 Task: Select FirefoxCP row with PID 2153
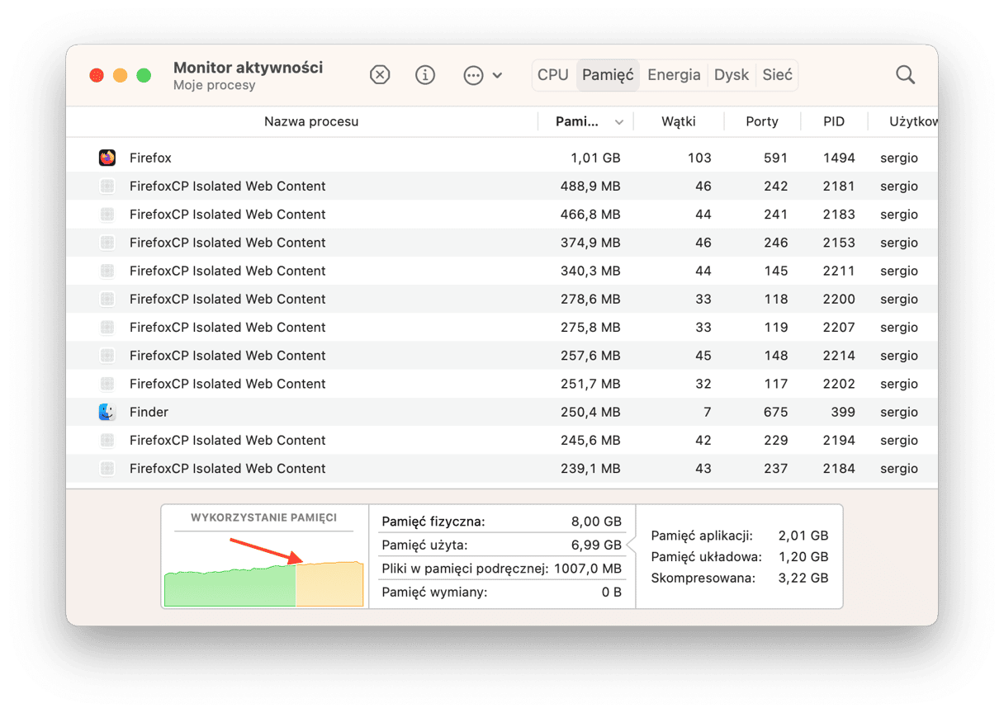502,243
